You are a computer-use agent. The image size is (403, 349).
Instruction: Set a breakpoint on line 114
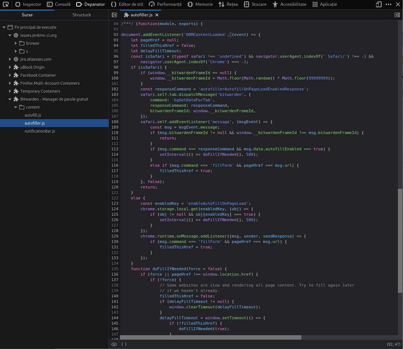pos(115,154)
